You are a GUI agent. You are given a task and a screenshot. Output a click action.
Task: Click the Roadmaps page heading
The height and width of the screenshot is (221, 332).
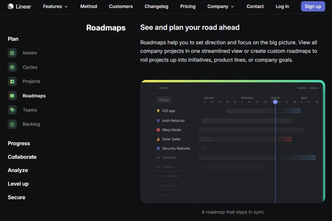[106, 28]
